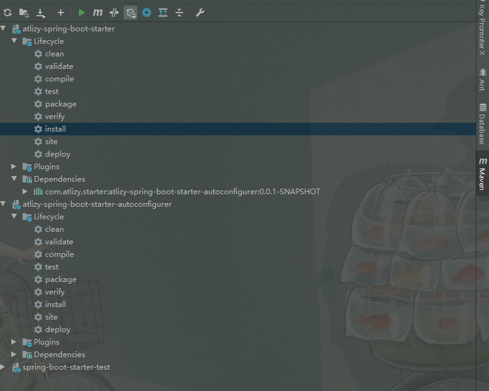
Task: Open Key Promoter X tool window
Action: (482, 28)
